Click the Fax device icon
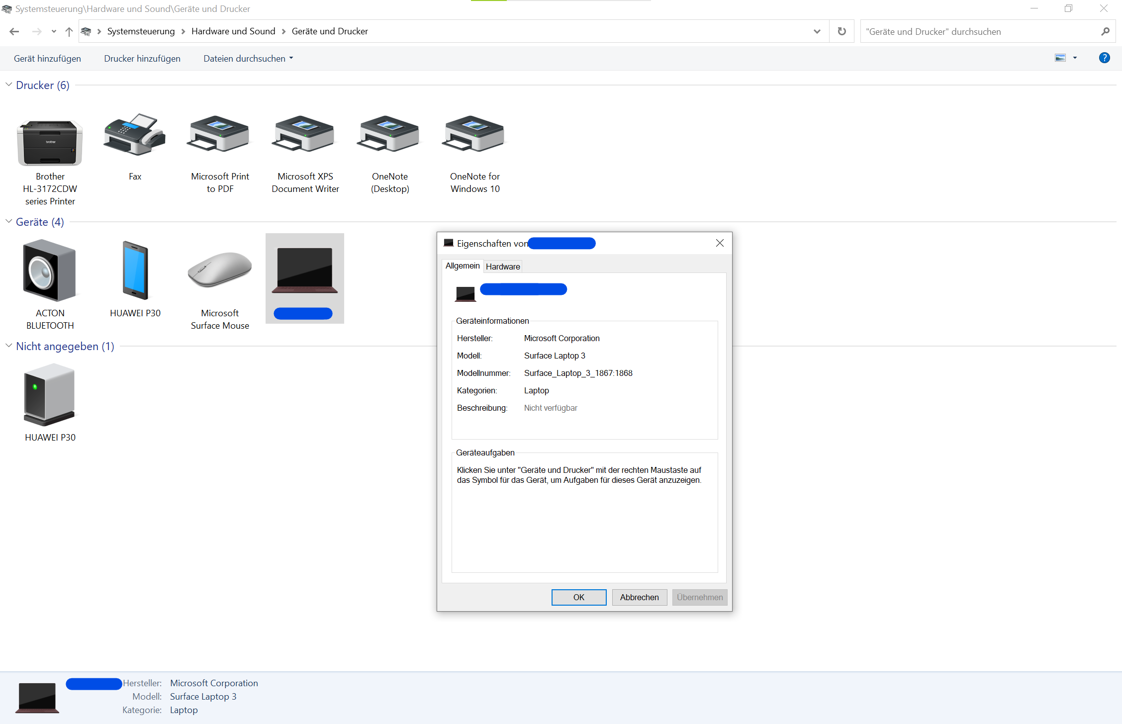Screen dimensions: 1122x724 135,135
